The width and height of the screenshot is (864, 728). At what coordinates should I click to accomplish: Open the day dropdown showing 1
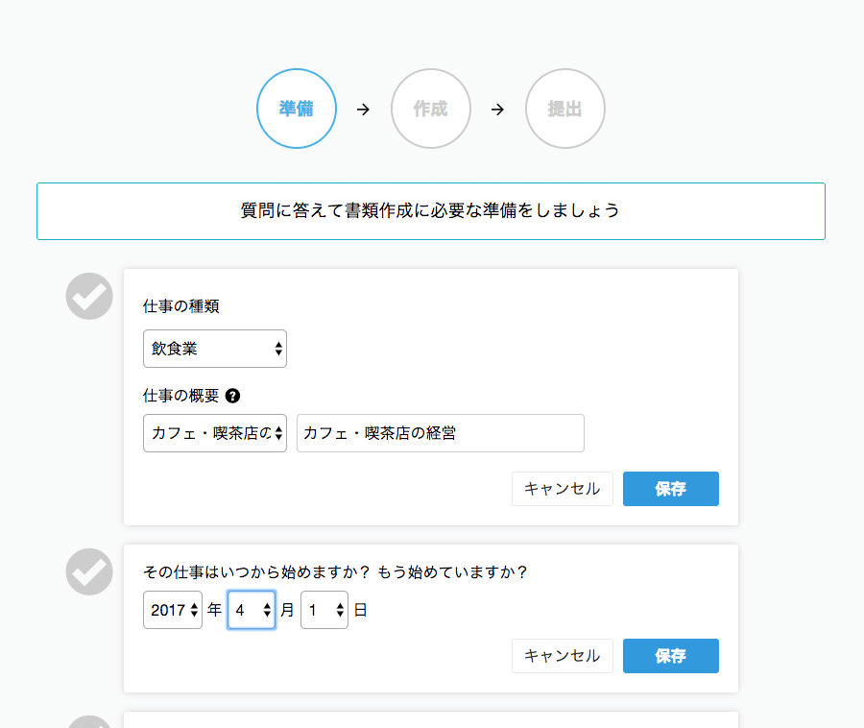point(324,610)
